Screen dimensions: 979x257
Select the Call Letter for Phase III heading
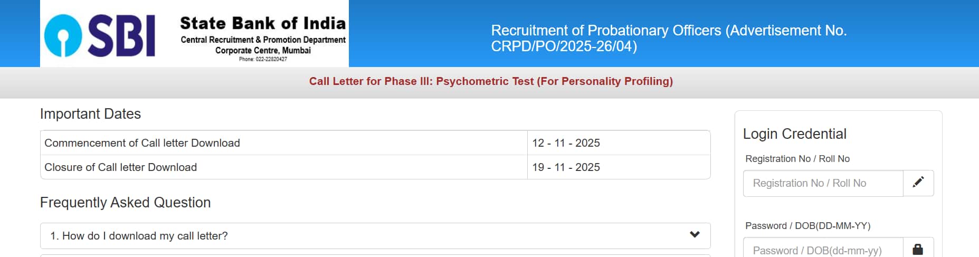coord(491,81)
